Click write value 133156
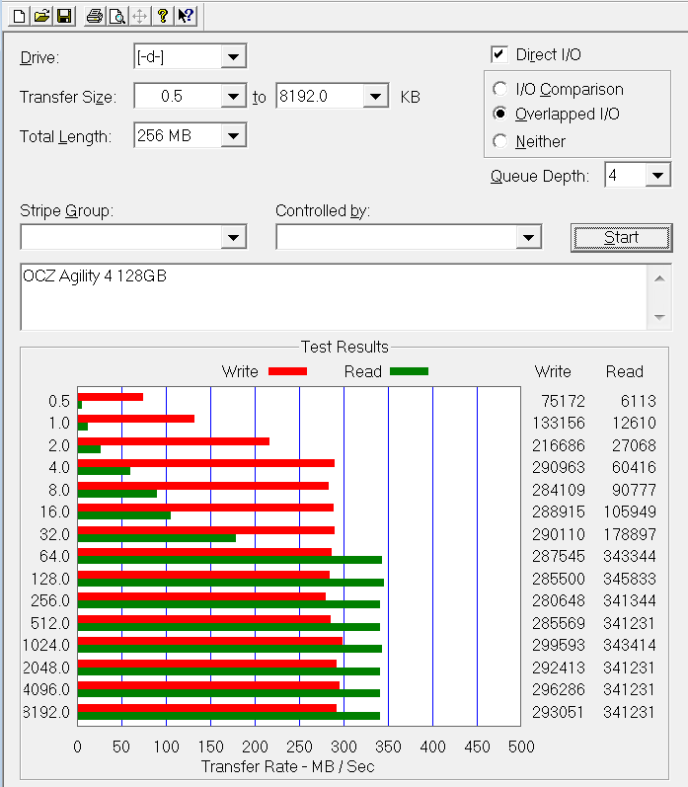 click(559, 423)
